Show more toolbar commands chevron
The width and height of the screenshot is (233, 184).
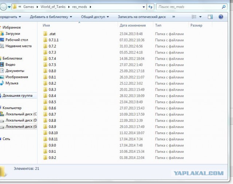point(173,17)
